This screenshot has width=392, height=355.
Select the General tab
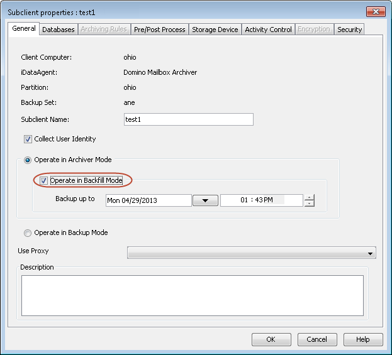point(24,29)
